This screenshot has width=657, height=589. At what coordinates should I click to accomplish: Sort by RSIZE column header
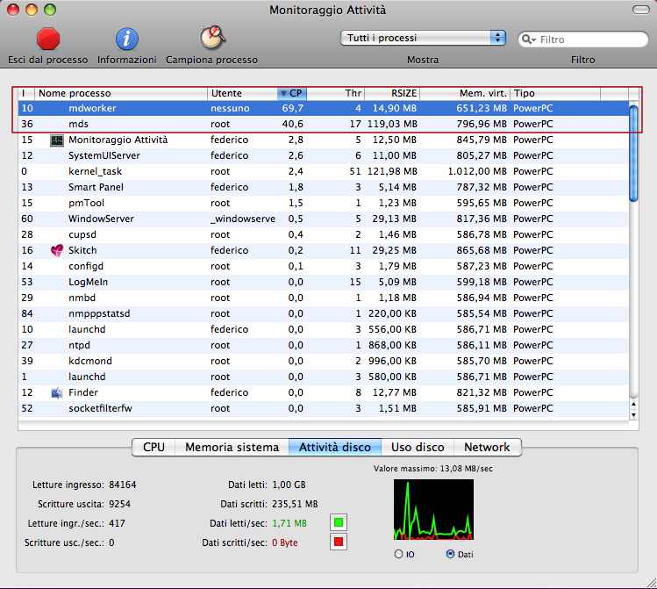coord(392,93)
